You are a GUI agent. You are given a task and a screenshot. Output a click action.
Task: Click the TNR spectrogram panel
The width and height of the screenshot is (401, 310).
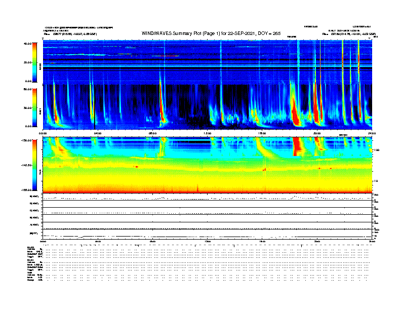(208, 165)
